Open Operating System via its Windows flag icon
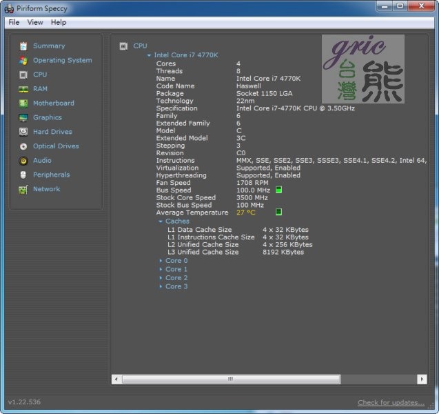The width and height of the screenshot is (439, 414). pos(23,61)
